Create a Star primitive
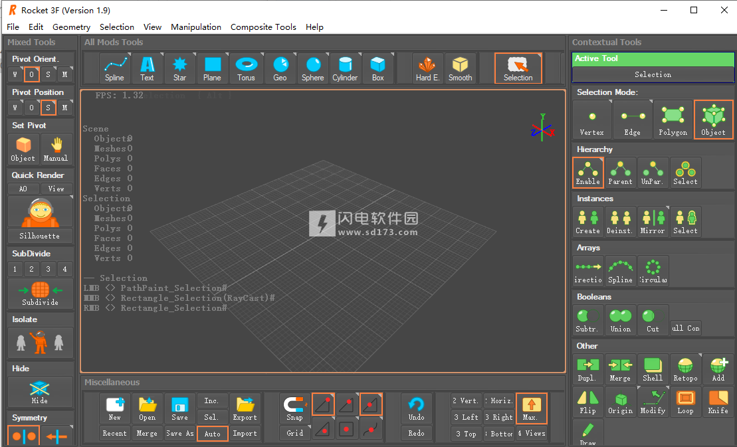The width and height of the screenshot is (737, 447). pyautogui.click(x=179, y=68)
